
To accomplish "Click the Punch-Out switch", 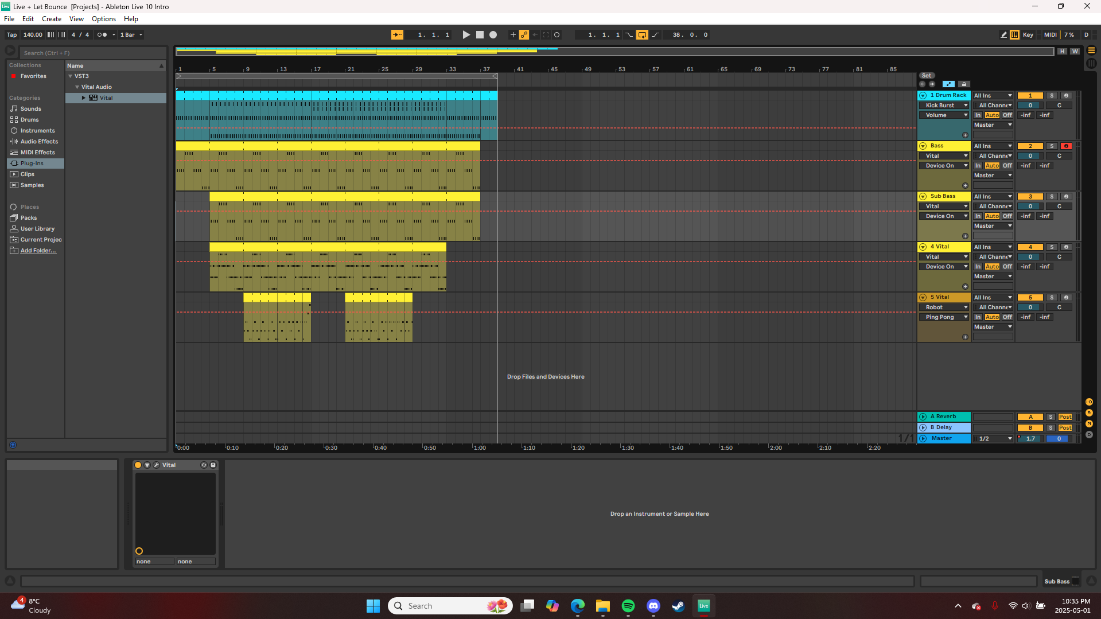I will click(x=655, y=35).
